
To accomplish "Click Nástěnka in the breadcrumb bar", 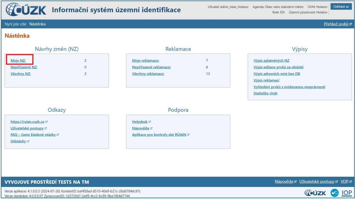I will pos(37,24).
